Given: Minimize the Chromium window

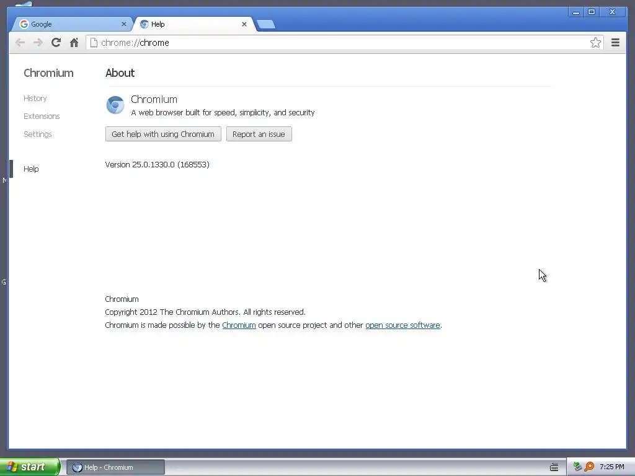Looking at the screenshot, I should pyautogui.click(x=576, y=12).
